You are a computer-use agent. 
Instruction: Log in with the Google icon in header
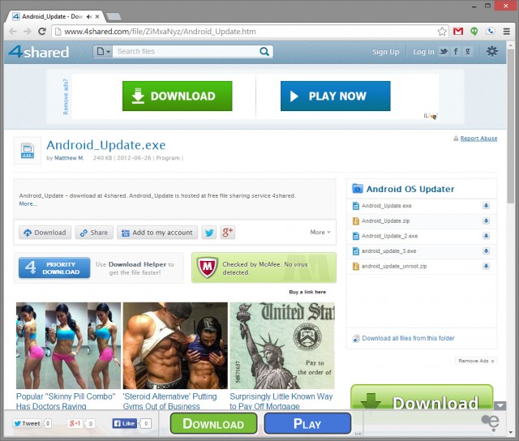468,51
